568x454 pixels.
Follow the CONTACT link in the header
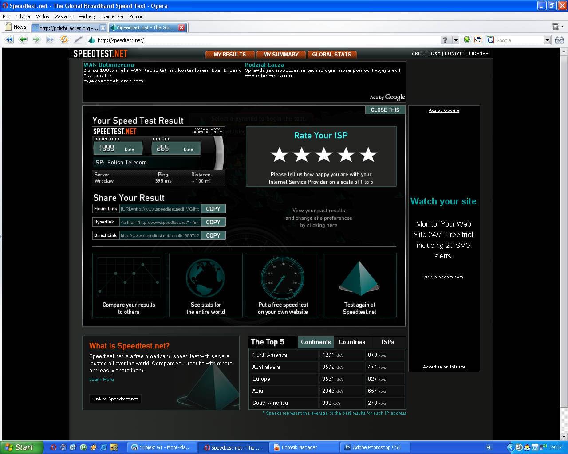(455, 53)
